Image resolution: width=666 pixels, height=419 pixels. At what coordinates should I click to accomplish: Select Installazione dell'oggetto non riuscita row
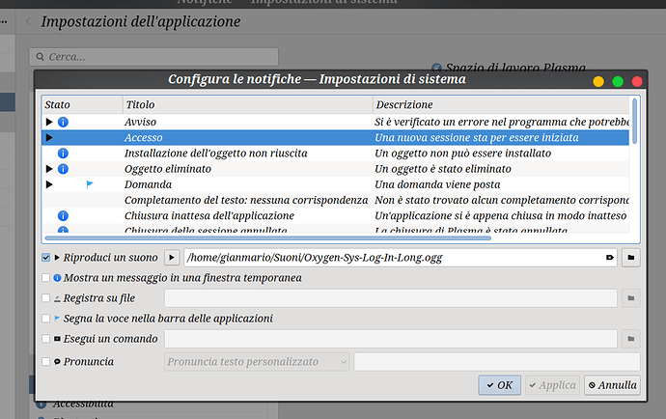tap(336, 154)
